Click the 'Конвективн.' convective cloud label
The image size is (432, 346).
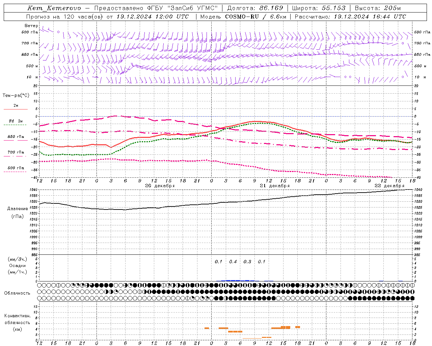pos(18,316)
